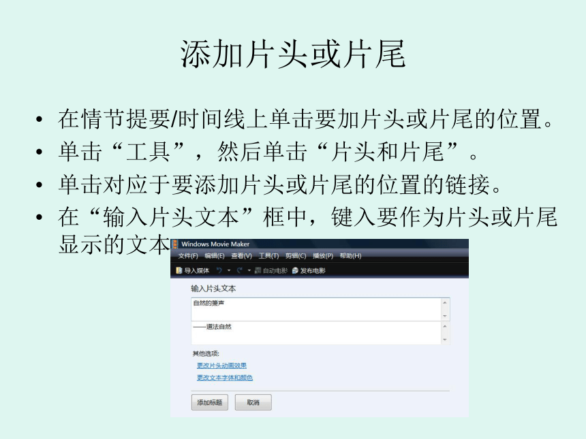Screen dimensions: 586x439
Task: Click the Windows Movie Maker title bar icon
Action: coord(175,244)
